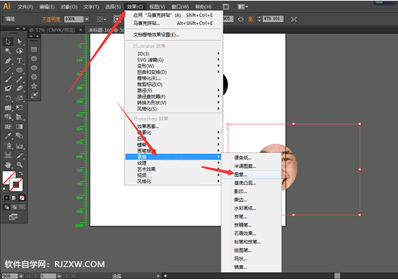Select the Eraser tool
398x279 pixels.
(19, 88)
